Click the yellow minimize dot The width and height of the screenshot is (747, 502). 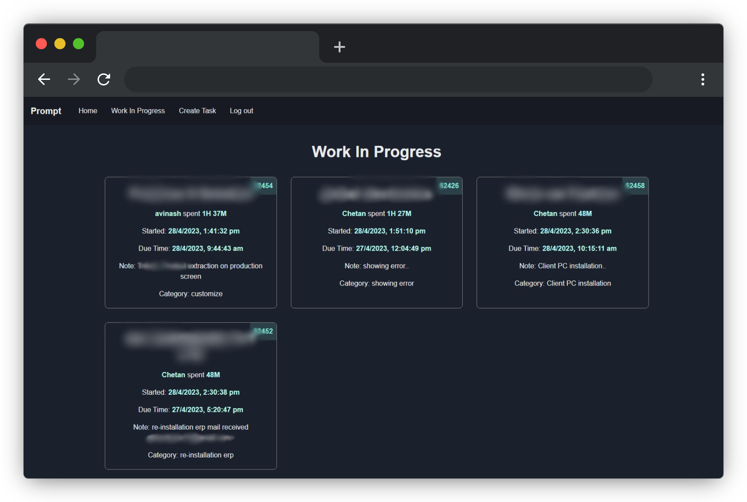click(x=60, y=44)
